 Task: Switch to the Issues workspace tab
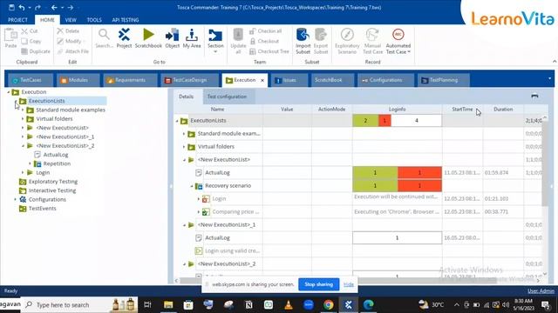(x=289, y=80)
